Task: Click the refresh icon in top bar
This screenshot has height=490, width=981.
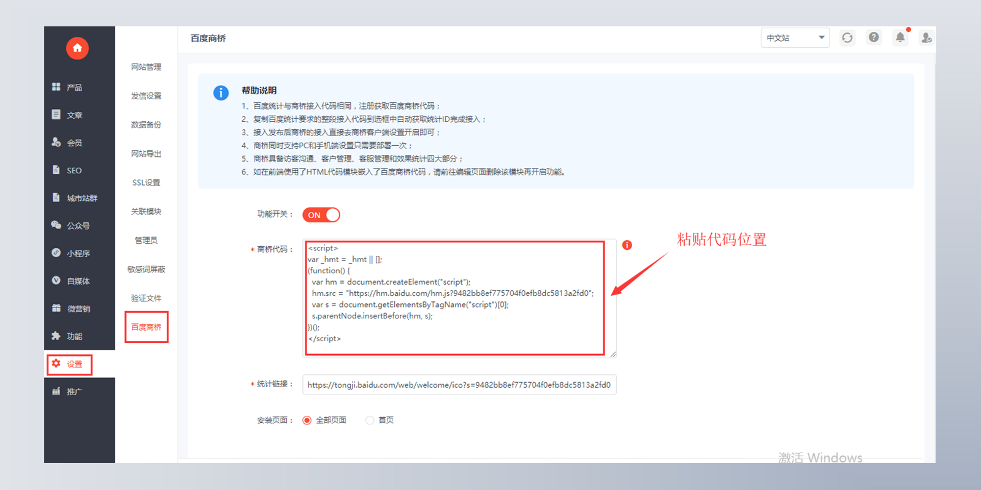Action: coord(847,38)
